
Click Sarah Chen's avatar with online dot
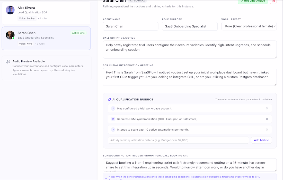point(10,35)
